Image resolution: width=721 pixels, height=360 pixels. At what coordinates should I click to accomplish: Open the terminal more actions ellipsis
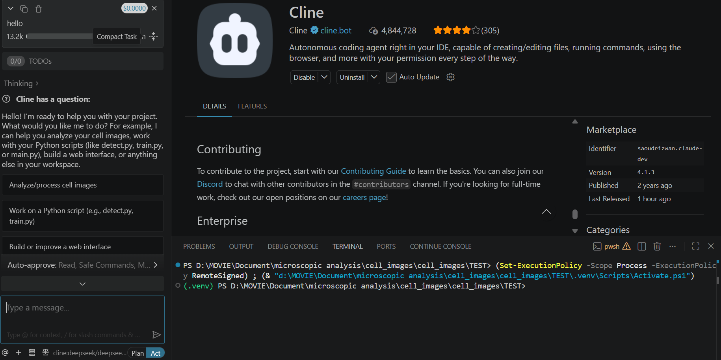[x=673, y=246]
